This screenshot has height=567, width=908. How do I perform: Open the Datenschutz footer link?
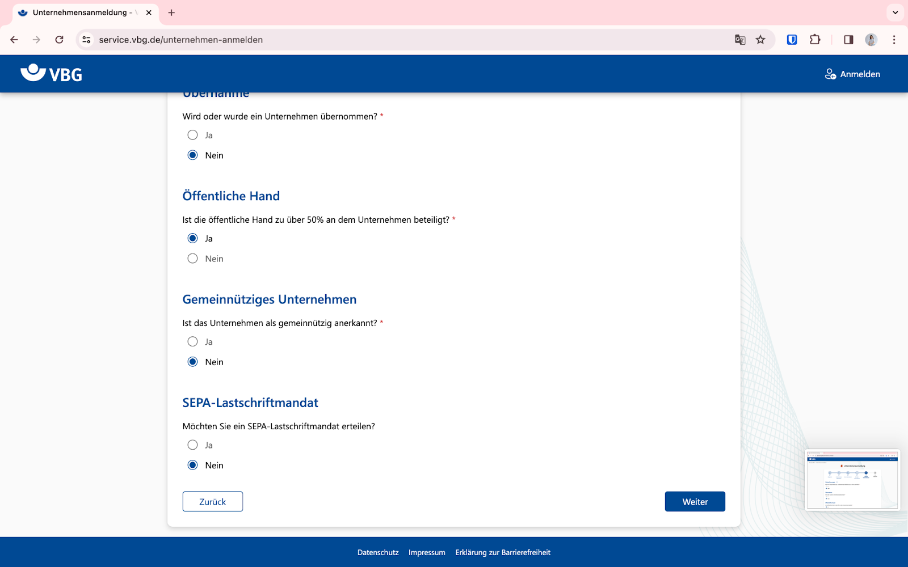(378, 552)
